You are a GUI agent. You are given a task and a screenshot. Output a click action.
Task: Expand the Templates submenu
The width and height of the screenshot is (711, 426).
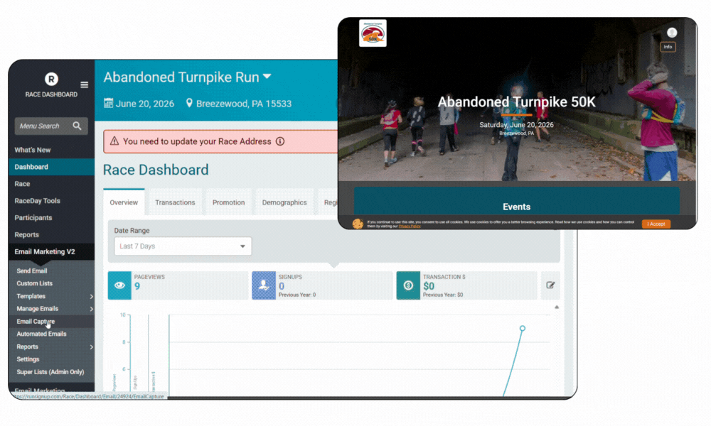pos(91,297)
